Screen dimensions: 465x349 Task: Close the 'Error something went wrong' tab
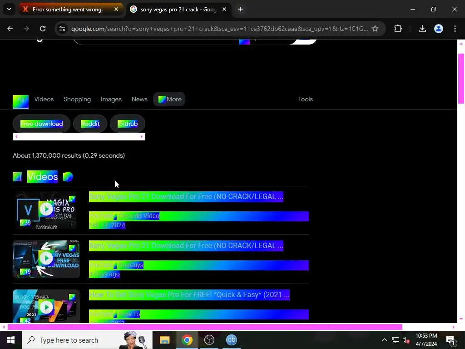(x=116, y=9)
